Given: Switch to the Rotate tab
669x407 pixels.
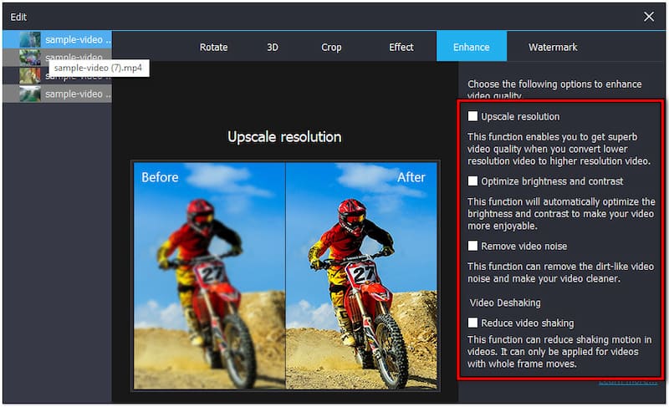Looking at the screenshot, I should tap(213, 48).
